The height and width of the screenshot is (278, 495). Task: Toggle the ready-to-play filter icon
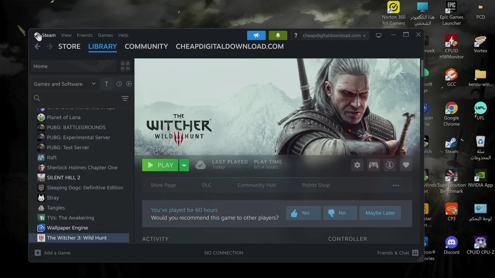pyautogui.click(x=129, y=84)
